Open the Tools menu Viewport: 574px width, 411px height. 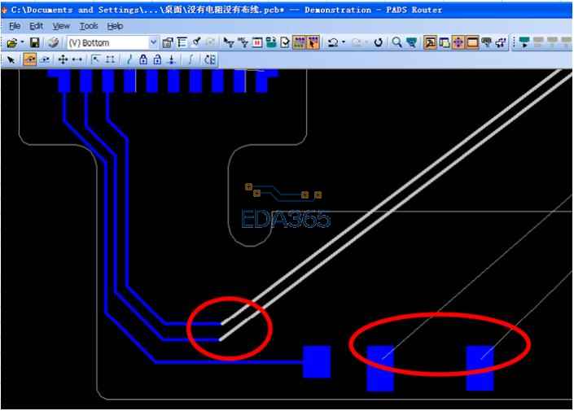[x=89, y=26]
